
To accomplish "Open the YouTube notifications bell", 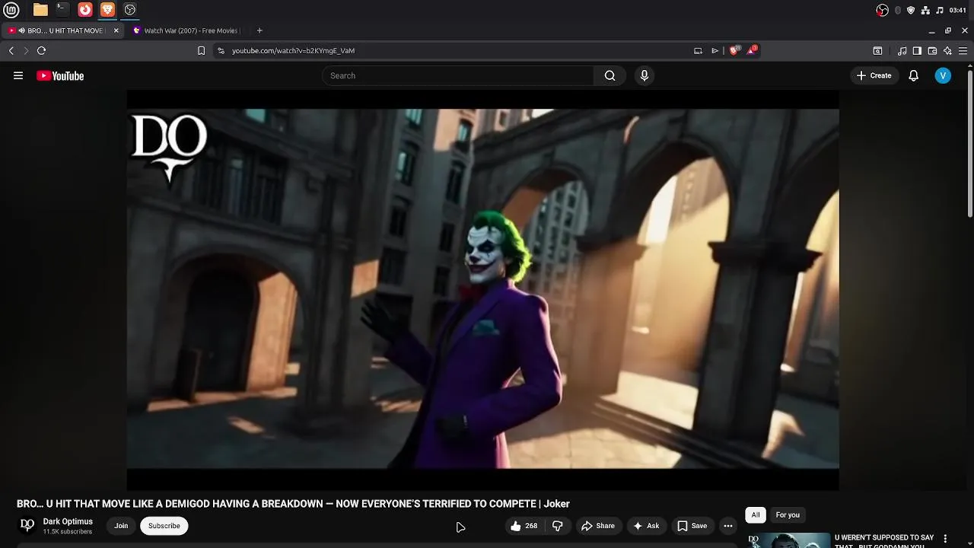I will click(x=913, y=75).
